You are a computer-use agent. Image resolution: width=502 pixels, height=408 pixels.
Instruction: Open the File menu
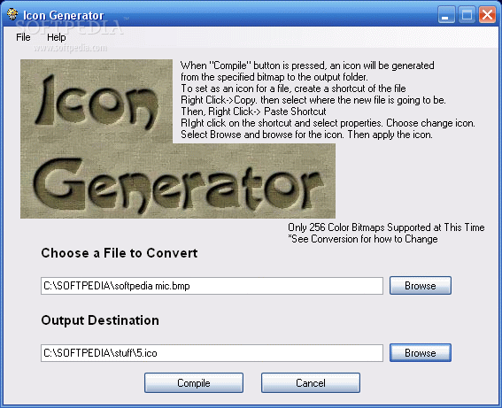[23, 37]
